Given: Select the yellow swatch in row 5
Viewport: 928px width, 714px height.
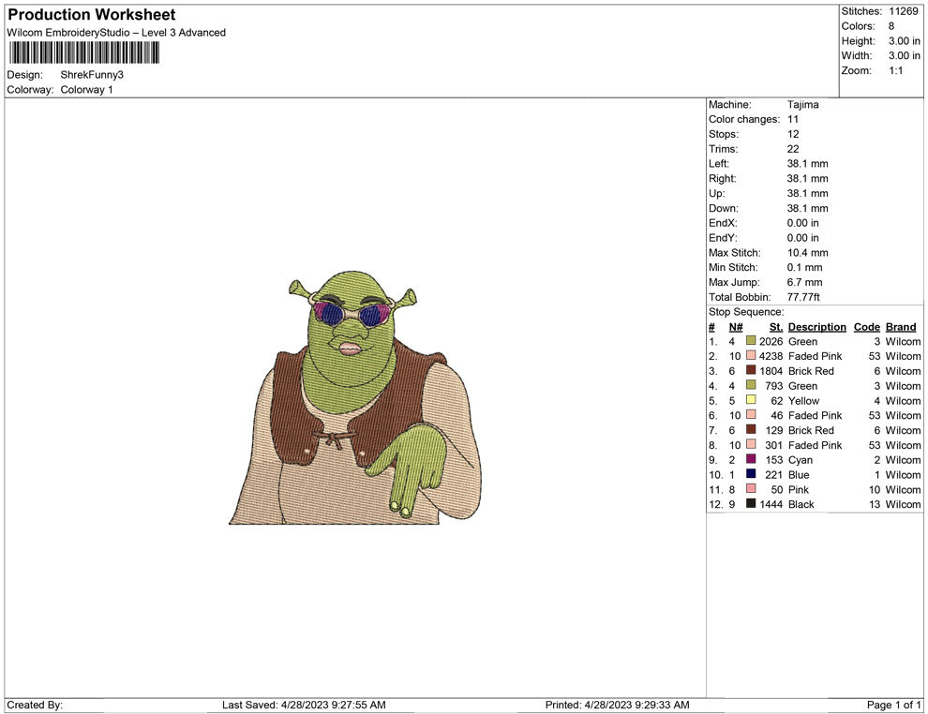Looking at the screenshot, I should click(751, 400).
